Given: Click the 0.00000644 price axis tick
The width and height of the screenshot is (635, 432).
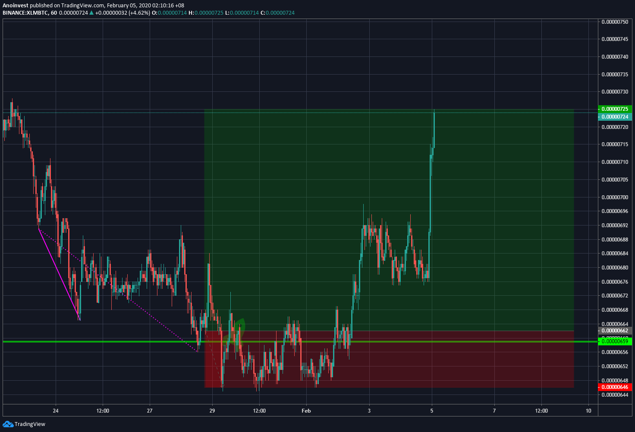Looking at the screenshot, I should point(615,394).
